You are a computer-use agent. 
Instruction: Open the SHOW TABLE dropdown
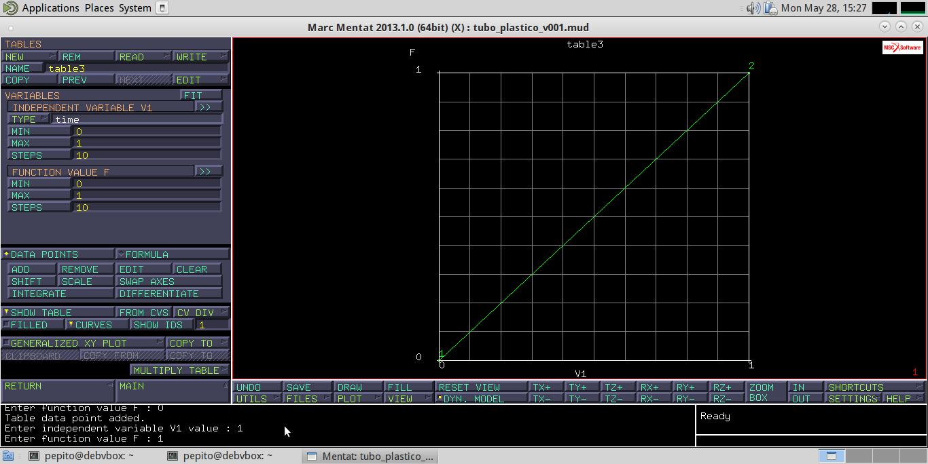tap(58, 313)
